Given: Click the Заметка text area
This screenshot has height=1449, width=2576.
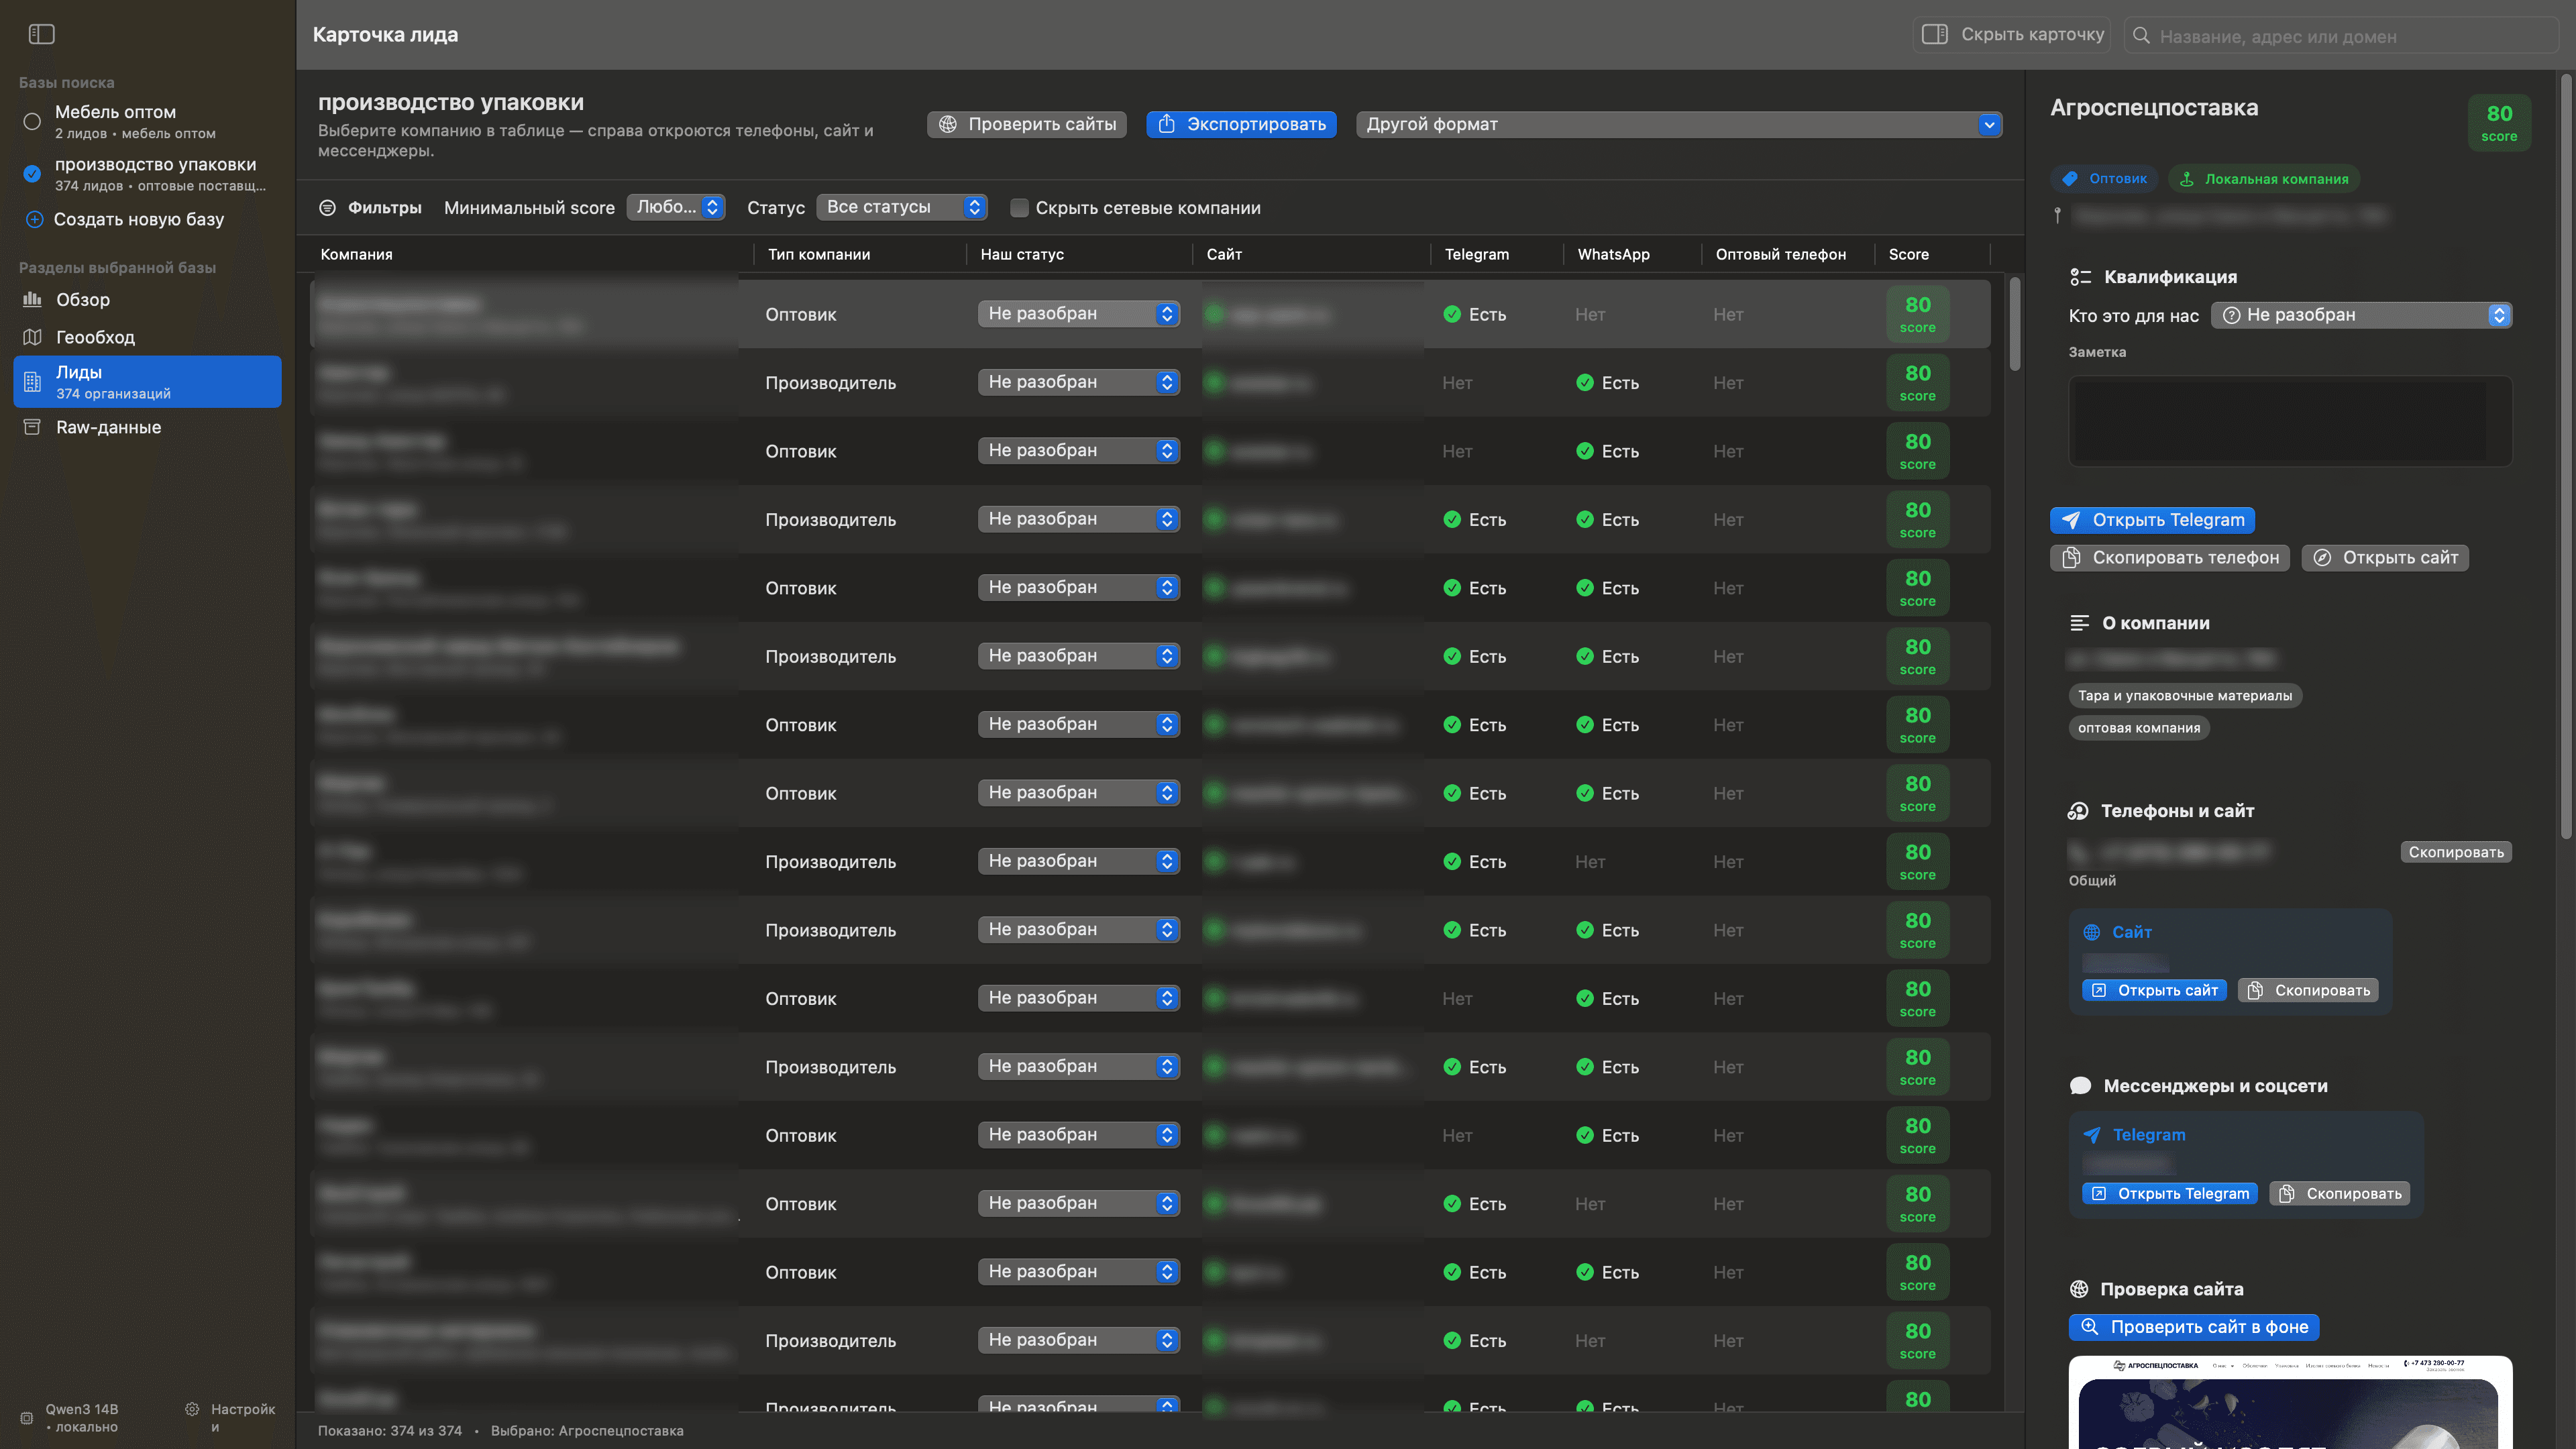Looking at the screenshot, I should coord(2290,421).
